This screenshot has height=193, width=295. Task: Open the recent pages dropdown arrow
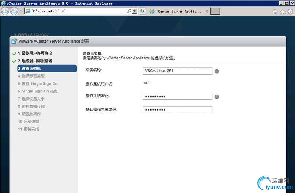click(21, 11)
